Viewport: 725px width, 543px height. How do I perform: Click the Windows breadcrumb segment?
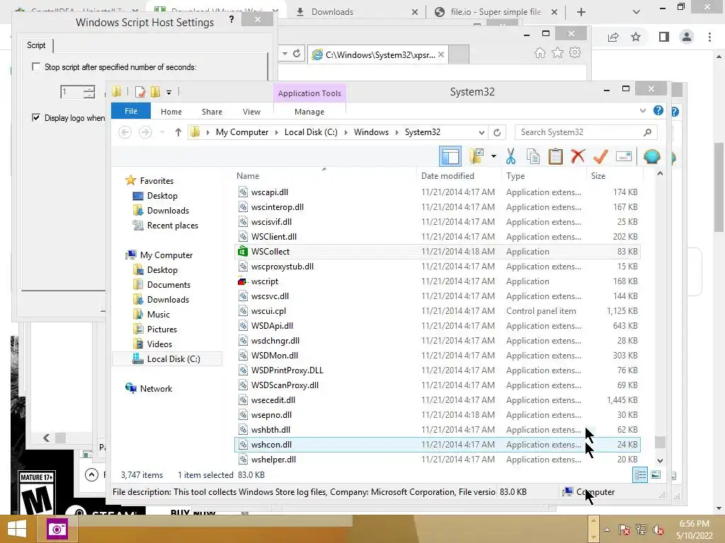(371, 132)
